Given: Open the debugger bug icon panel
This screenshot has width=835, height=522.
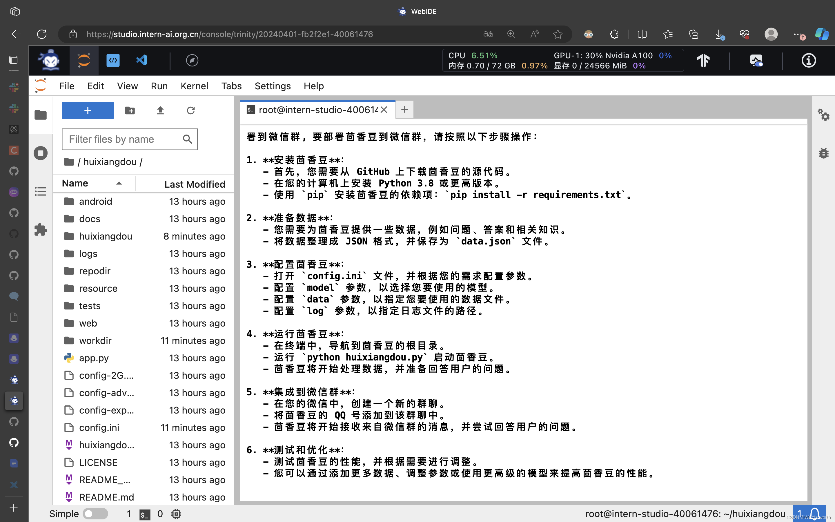Looking at the screenshot, I should tap(823, 153).
